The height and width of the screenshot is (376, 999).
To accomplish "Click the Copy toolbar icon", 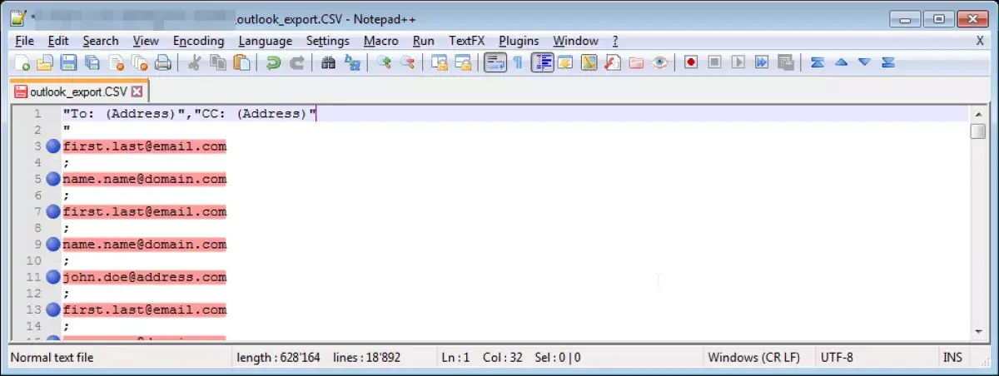I will tap(218, 62).
